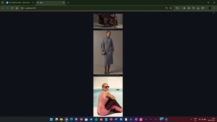Click the pink knit dress poolside image
The height and width of the screenshot is (122, 217).
[x=108, y=96]
